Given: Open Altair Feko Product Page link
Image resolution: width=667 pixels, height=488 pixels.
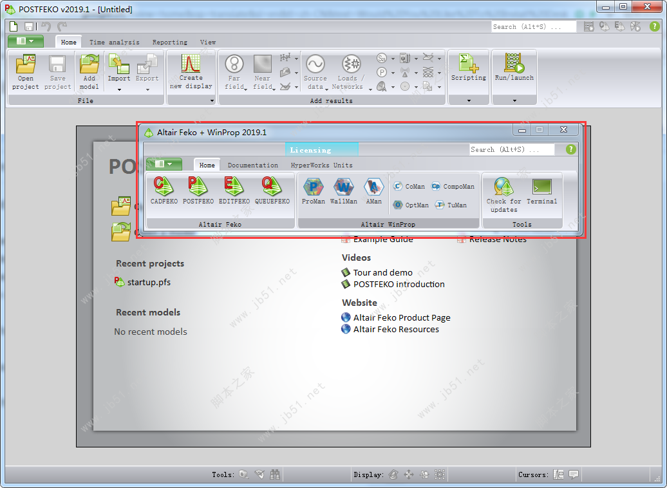Looking at the screenshot, I should (395, 317).
